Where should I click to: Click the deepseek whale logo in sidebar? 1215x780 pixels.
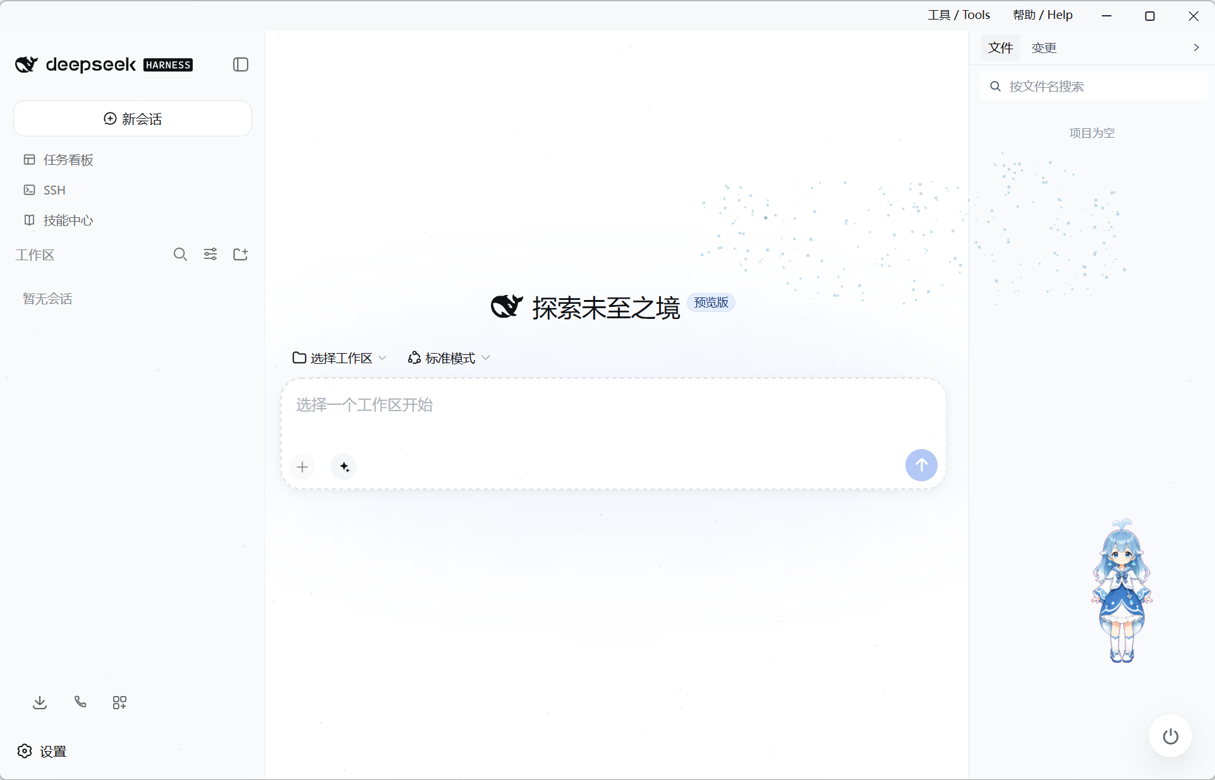(x=27, y=64)
